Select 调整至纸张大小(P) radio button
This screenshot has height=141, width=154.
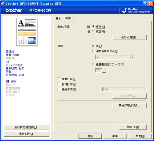[93, 51]
